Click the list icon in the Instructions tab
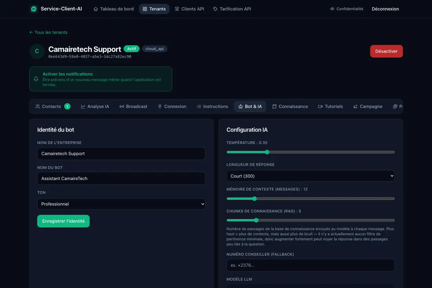Screen dimensions: 432x288 click(199, 106)
